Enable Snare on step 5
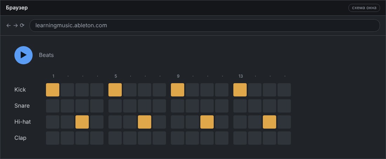Screen dimensions: 386x159 click(115, 106)
